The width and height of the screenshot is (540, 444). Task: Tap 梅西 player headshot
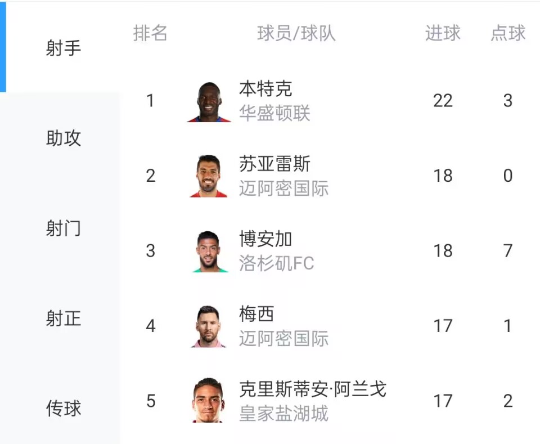click(209, 326)
